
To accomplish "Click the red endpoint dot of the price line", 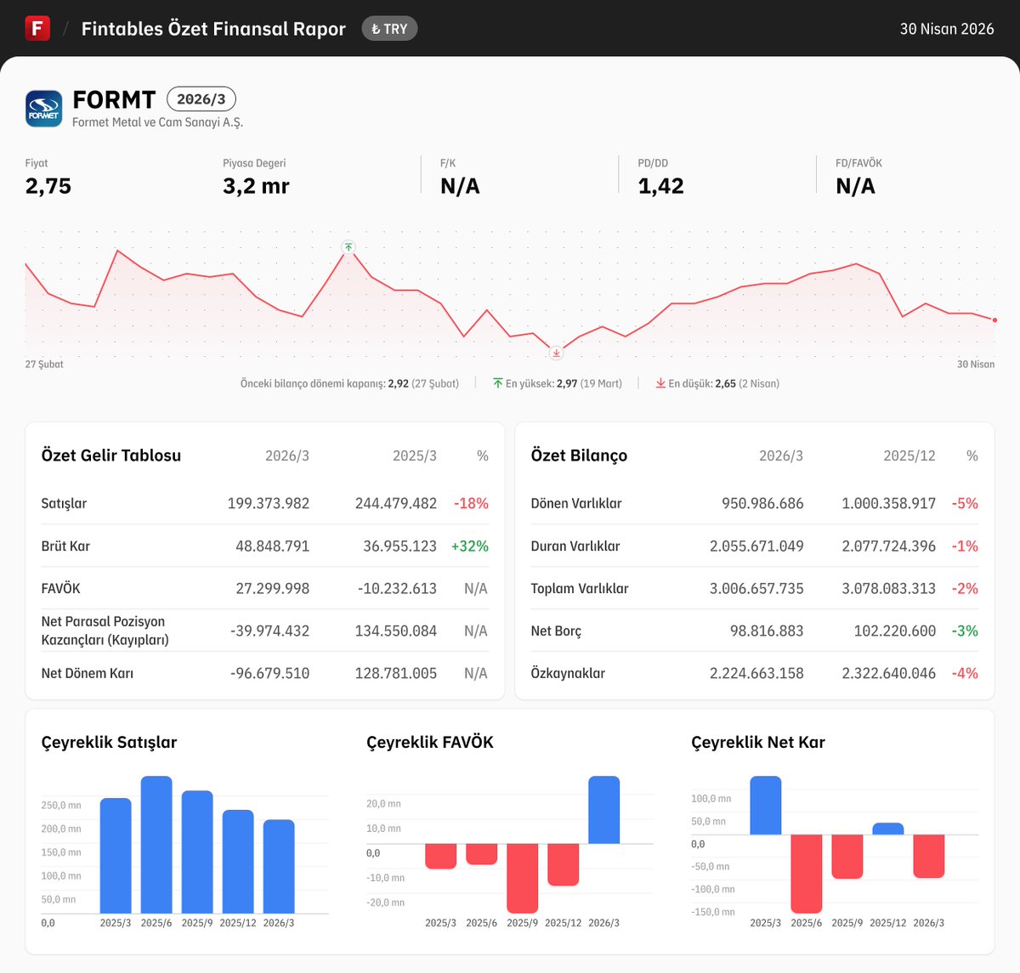I will pos(994,320).
